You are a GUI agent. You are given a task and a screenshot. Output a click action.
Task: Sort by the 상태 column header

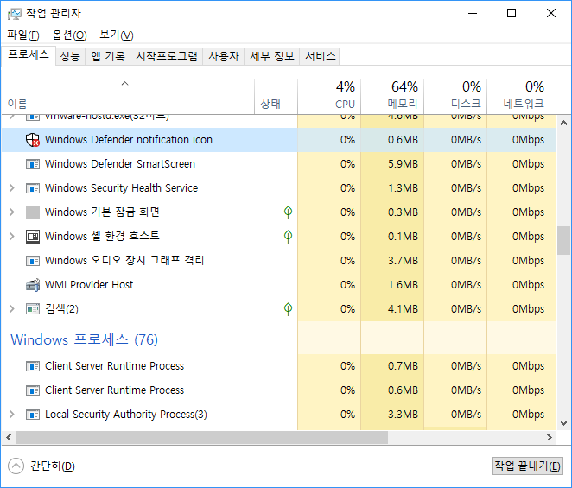[276, 96]
